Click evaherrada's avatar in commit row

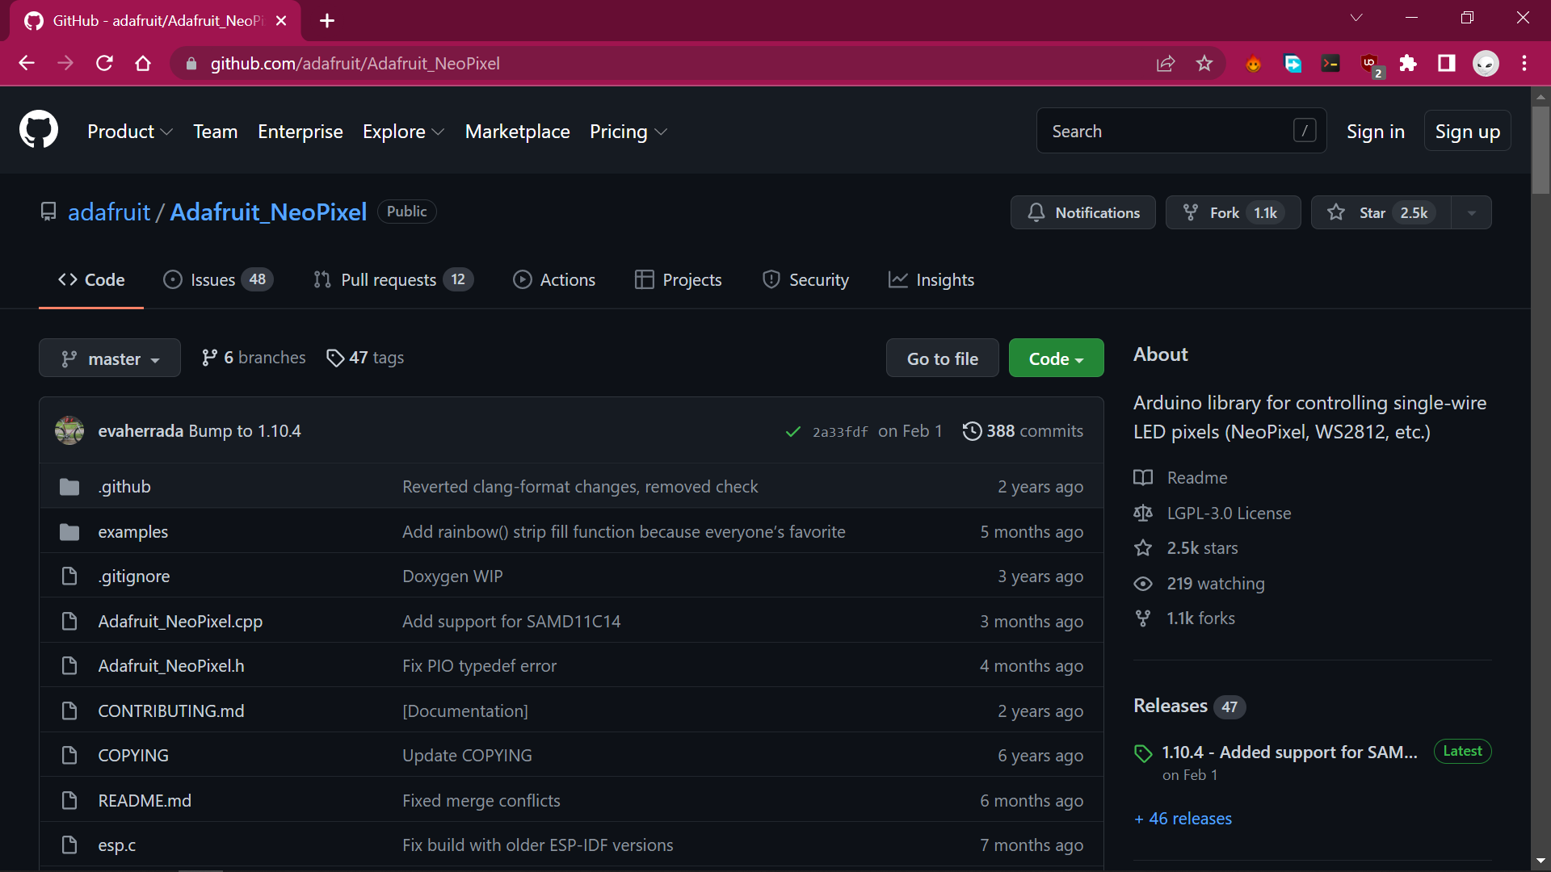pos(69,430)
